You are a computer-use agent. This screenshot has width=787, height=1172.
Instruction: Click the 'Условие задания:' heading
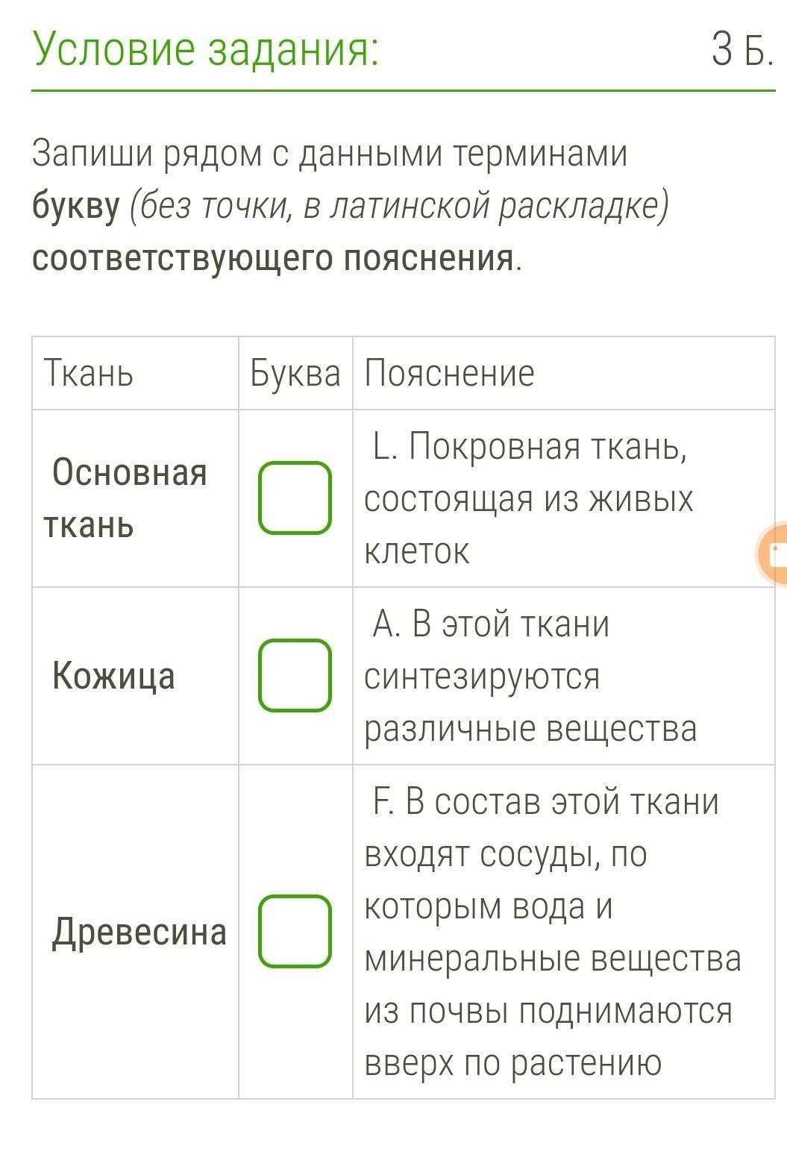206,50
